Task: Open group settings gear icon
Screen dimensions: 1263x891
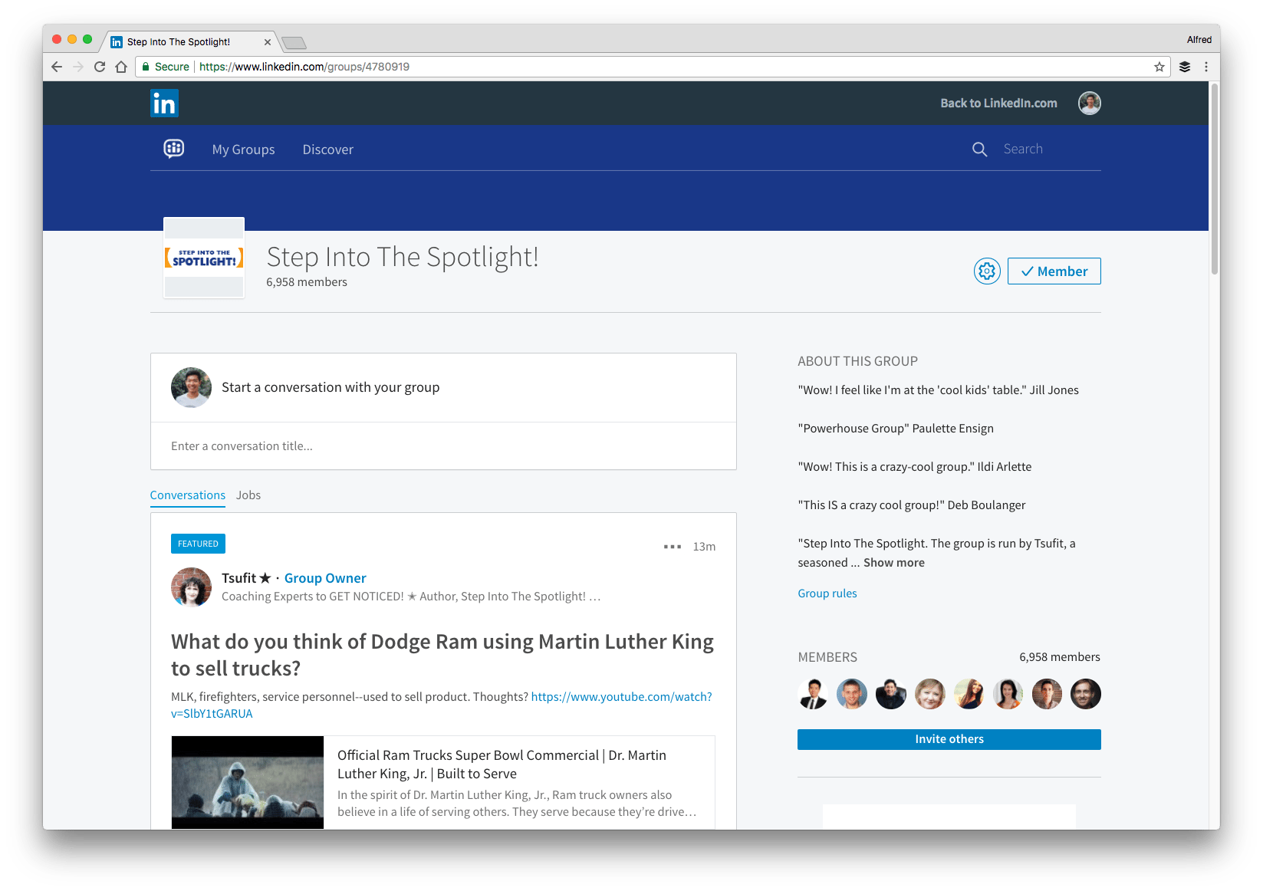Action: [x=987, y=271]
